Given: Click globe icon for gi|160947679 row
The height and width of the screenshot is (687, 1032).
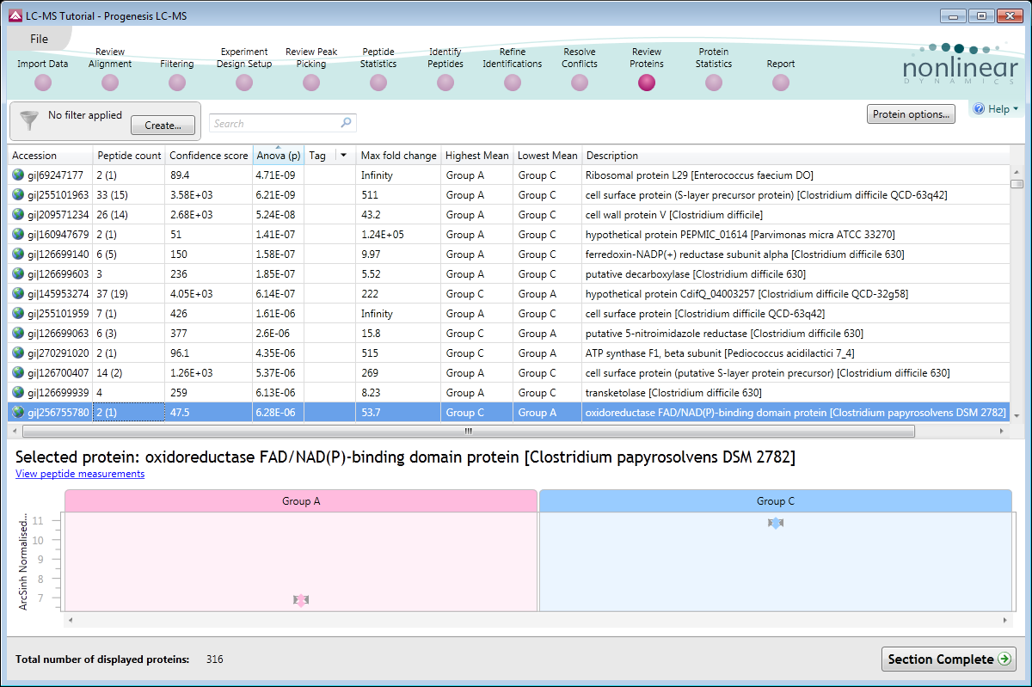Looking at the screenshot, I should click(18, 235).
